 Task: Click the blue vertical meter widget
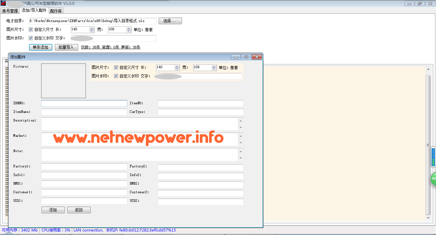(433, 157)
